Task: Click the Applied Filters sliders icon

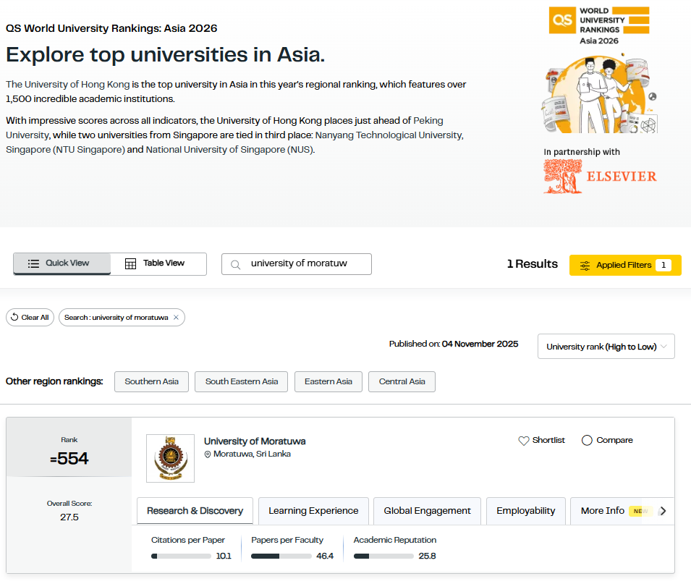Action: point(585,266)
